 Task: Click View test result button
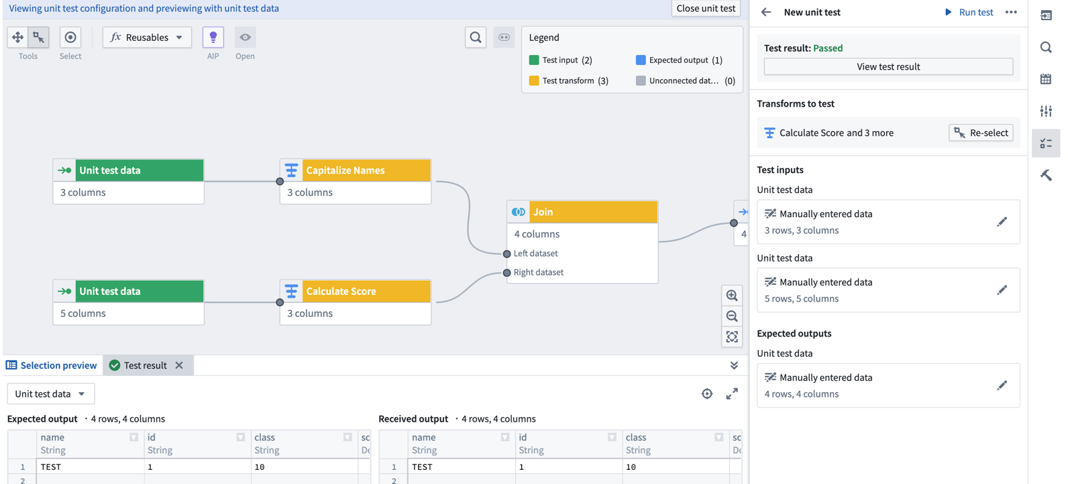tap(888, 66)
